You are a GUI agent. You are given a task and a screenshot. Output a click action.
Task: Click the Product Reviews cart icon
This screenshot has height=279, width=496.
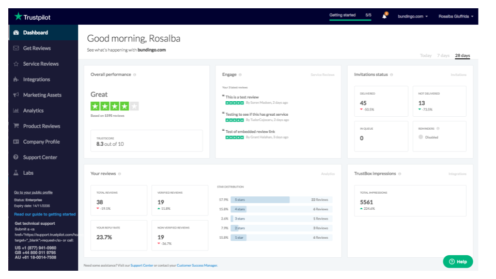click(x=16, y=126)
